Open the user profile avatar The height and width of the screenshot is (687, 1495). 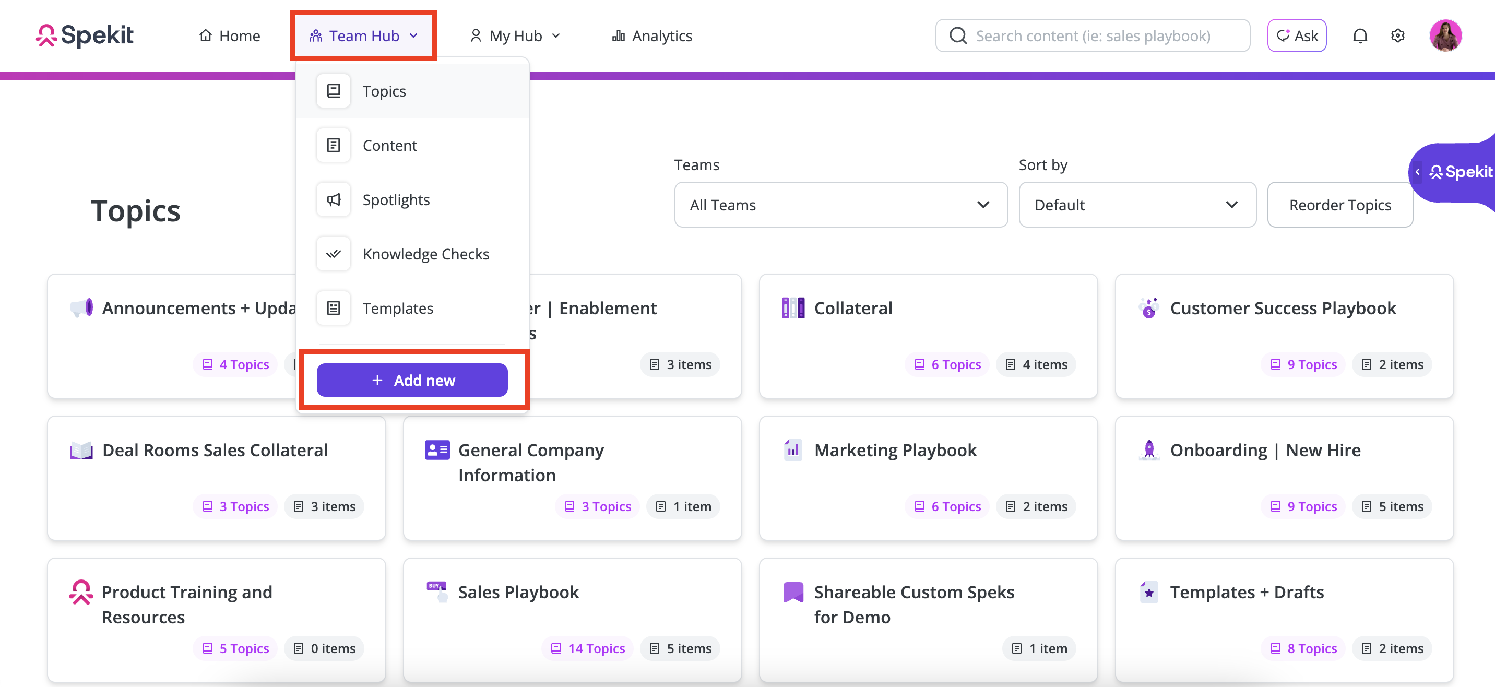[x=1445, y=35]
